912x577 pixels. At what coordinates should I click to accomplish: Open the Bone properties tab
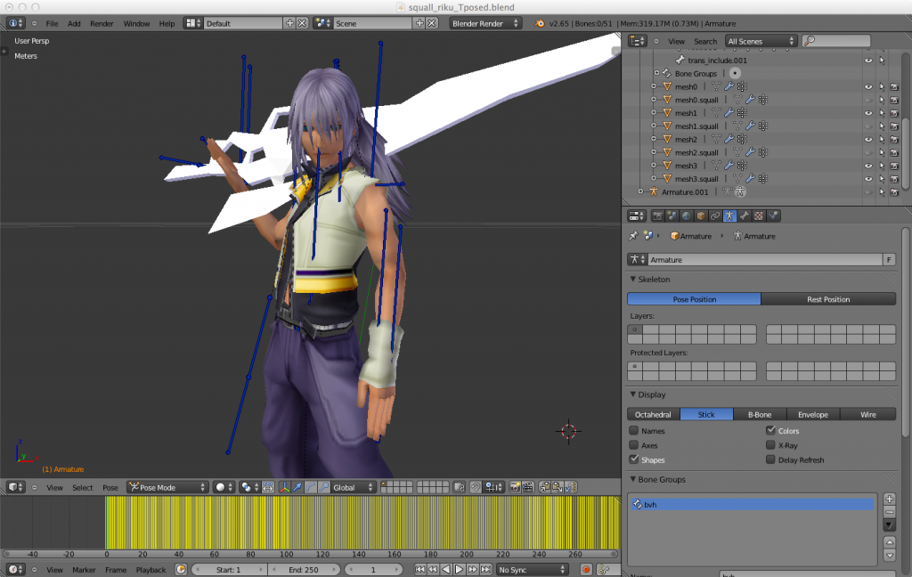[744, 215]
